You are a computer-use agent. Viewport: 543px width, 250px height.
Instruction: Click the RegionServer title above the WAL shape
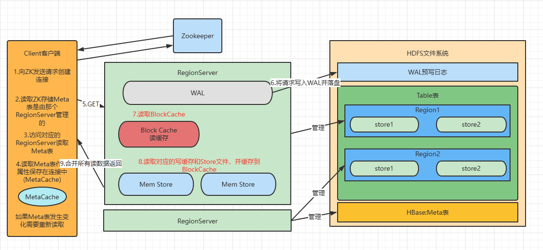198,73
